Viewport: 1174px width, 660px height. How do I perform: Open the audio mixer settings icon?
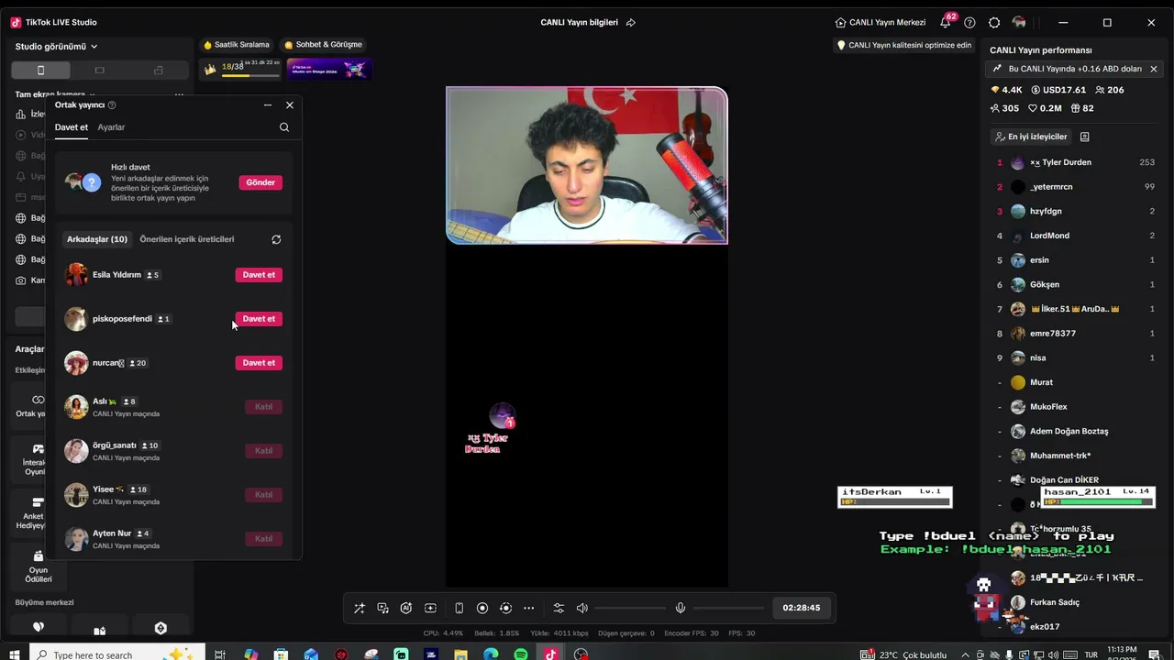coord(559,608)
